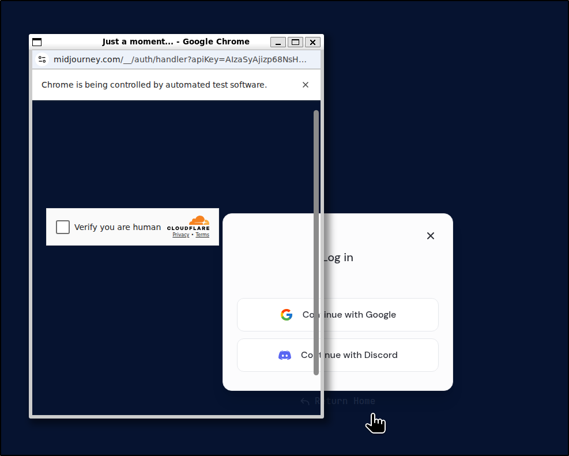The image size is (569, 456).
Task: Open the Cloudflare Privacy link
Action: pos(180,235)
